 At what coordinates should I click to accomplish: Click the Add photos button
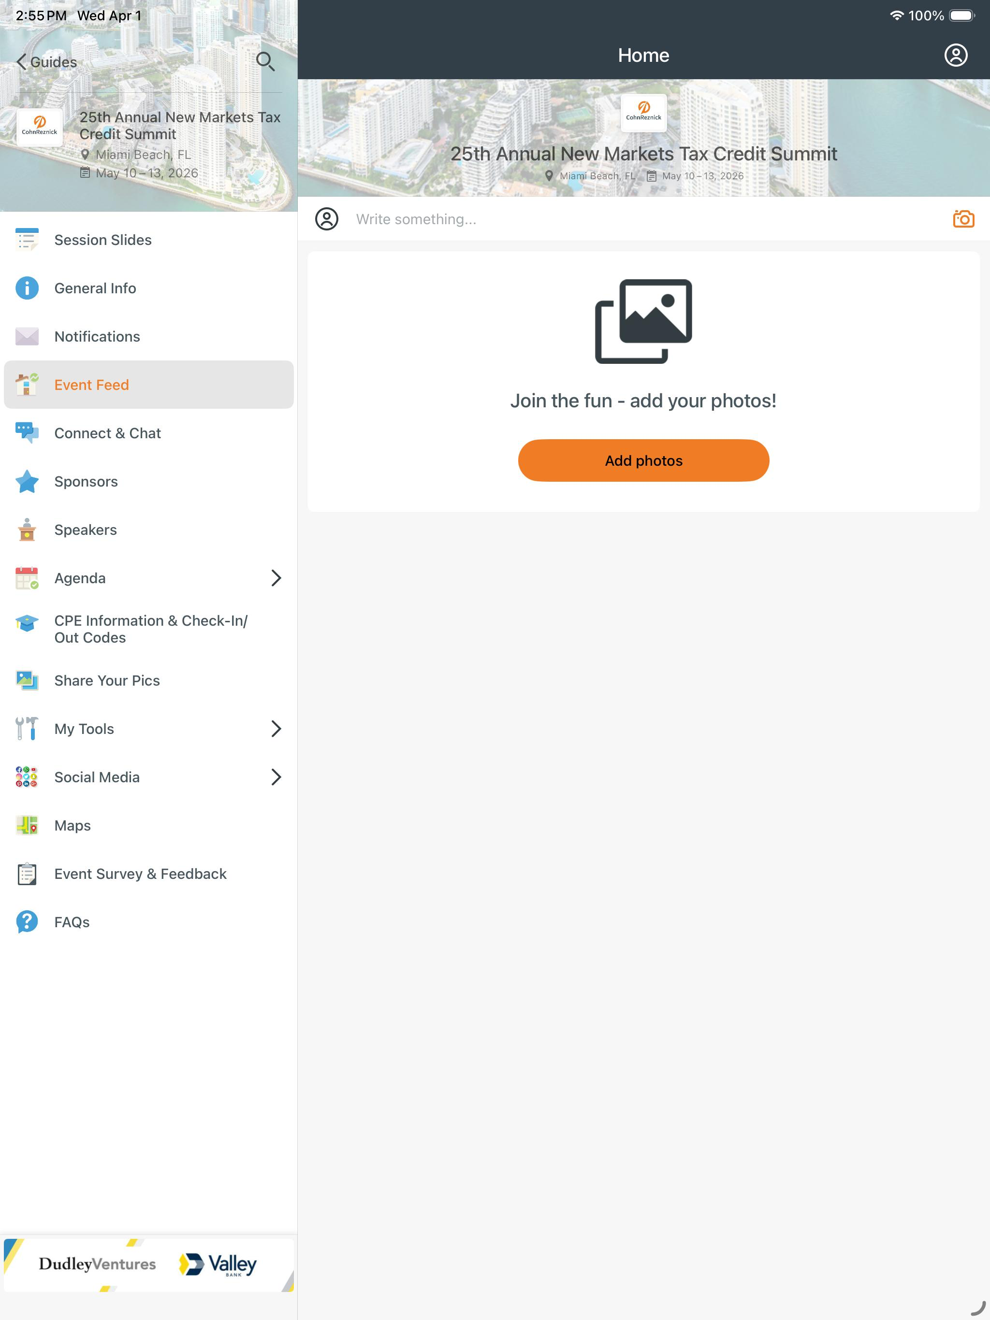tap(643, 460)
